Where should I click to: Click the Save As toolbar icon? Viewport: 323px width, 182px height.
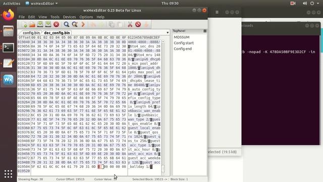click(48, 24)
